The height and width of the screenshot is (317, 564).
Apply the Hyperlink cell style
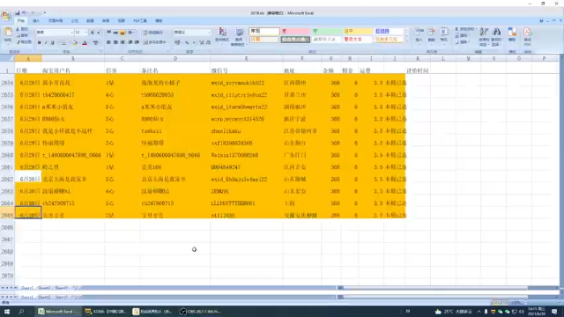pos(389,32)
